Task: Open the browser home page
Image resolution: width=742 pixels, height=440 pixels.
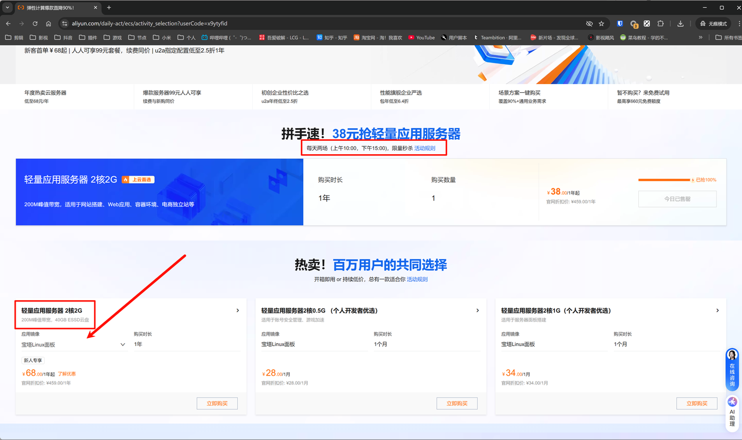Action: [48, 24]
